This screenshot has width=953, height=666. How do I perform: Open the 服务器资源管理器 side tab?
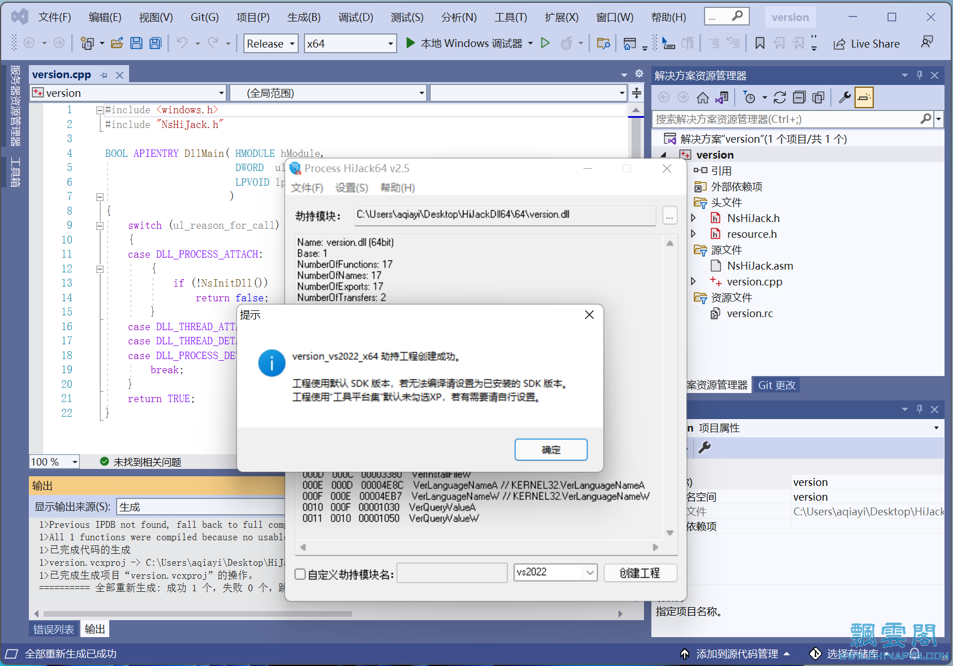pyautogui.click(x=15, y=105)
